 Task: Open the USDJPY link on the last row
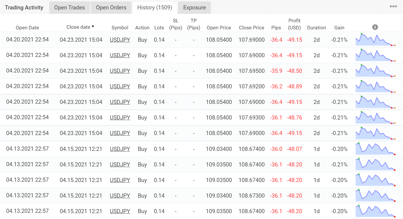click(x=120, y=211)
